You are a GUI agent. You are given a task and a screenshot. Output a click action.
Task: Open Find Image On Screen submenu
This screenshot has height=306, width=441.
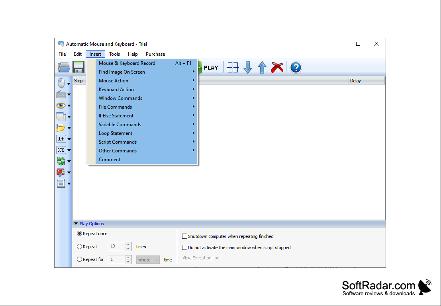point(146,72)
